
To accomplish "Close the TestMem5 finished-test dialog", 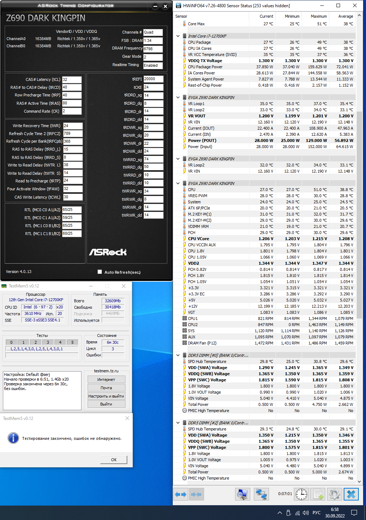I will (127, 418).
